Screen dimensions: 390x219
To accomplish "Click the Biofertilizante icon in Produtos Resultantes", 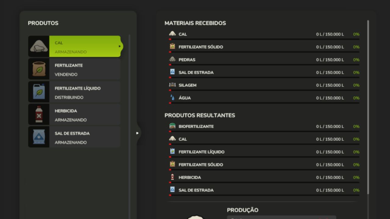I will click(x=172, y=126).
